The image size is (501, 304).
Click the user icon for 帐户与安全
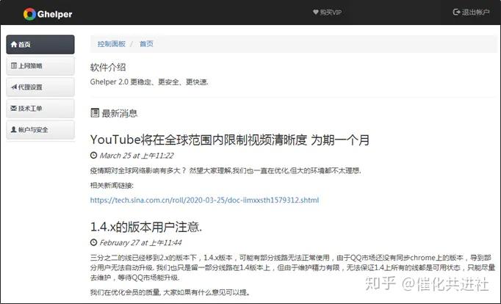tap(14, 130)
